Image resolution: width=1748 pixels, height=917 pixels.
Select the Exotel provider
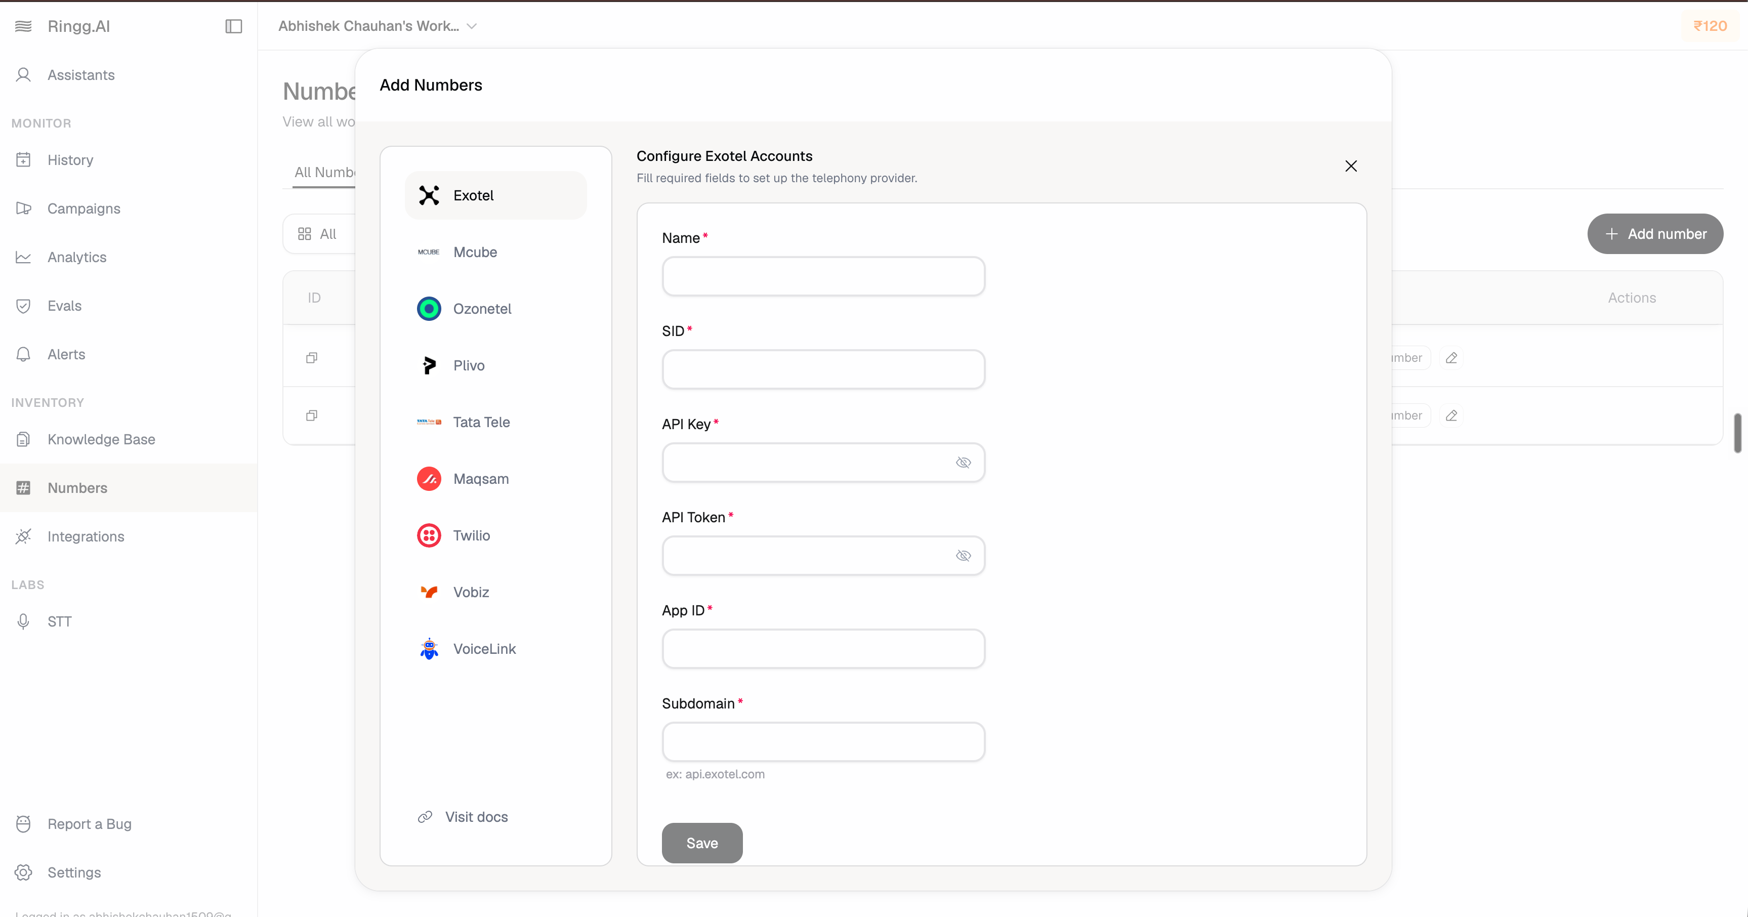pos(495,195)
